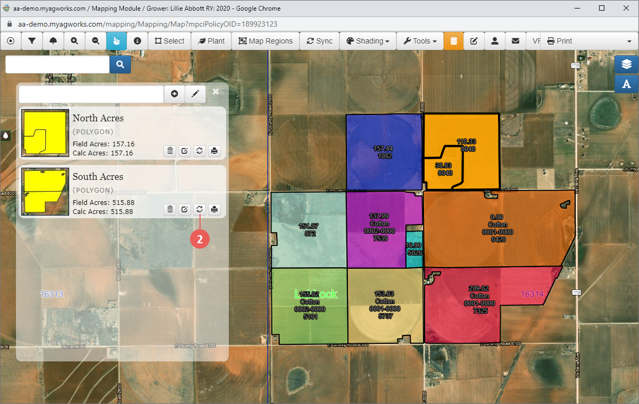Screen dimensions: 639x404
Task: Delete the North Acres region
Action: tap(170, 151)
